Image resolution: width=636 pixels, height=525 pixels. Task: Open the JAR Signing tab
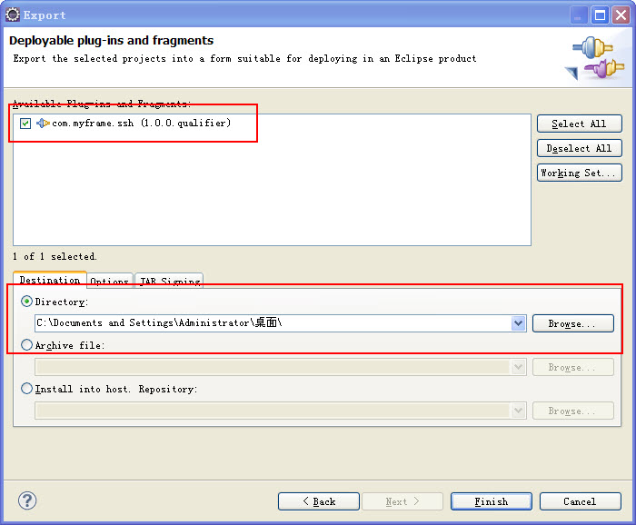click(x=169, y=281)
